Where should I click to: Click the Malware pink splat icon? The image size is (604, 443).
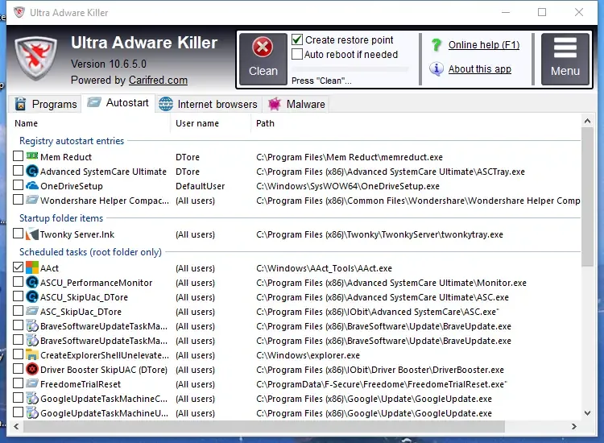pos(275,104)
